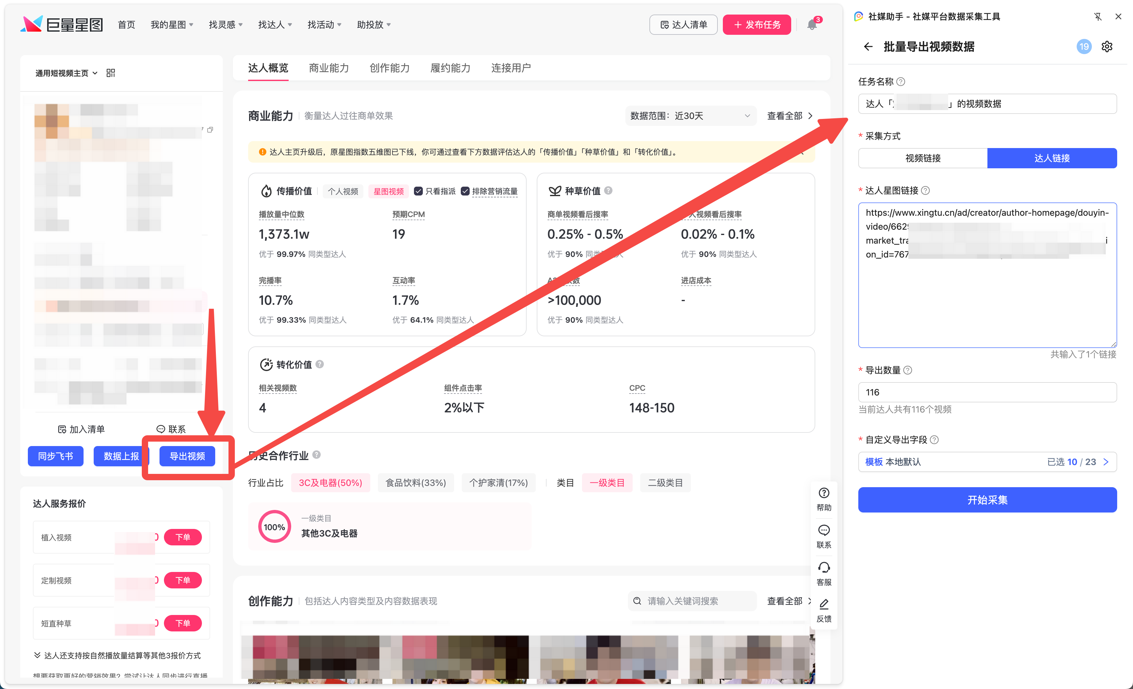Switch to the 商业能力 tab

(329, 68)
